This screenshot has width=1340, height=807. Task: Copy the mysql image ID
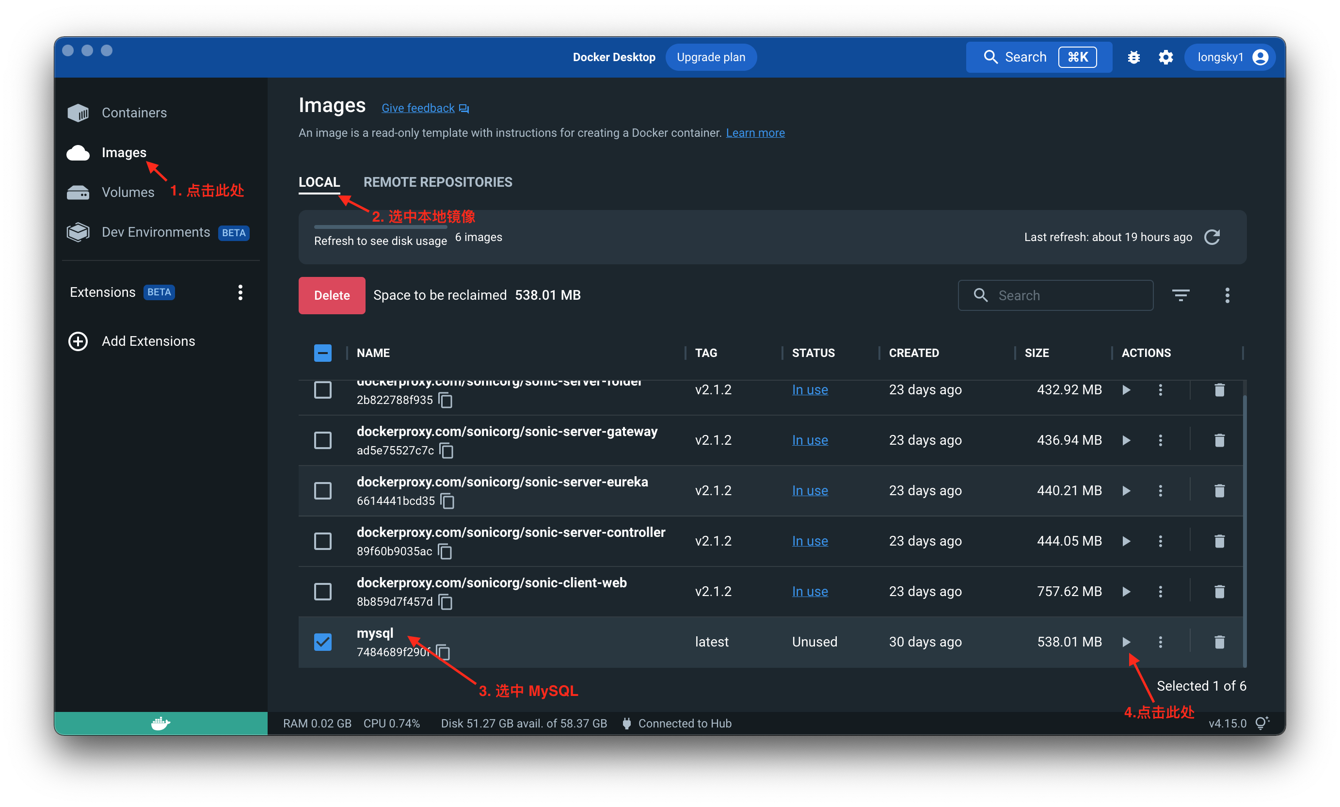point(443,652)
